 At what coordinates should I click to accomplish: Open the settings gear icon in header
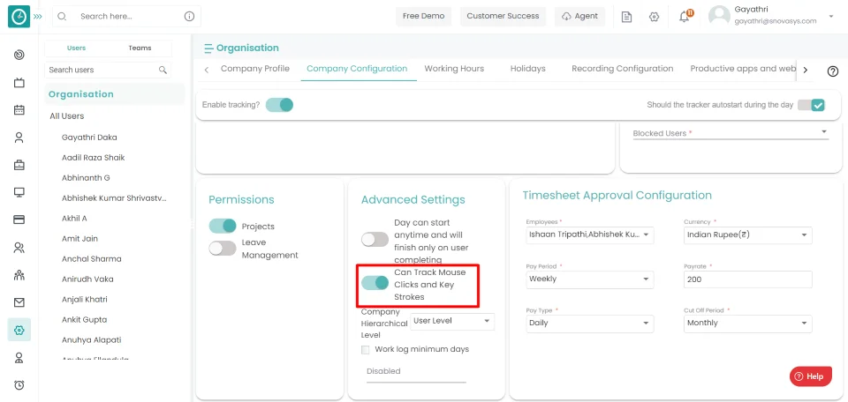[x=654, y=17]
